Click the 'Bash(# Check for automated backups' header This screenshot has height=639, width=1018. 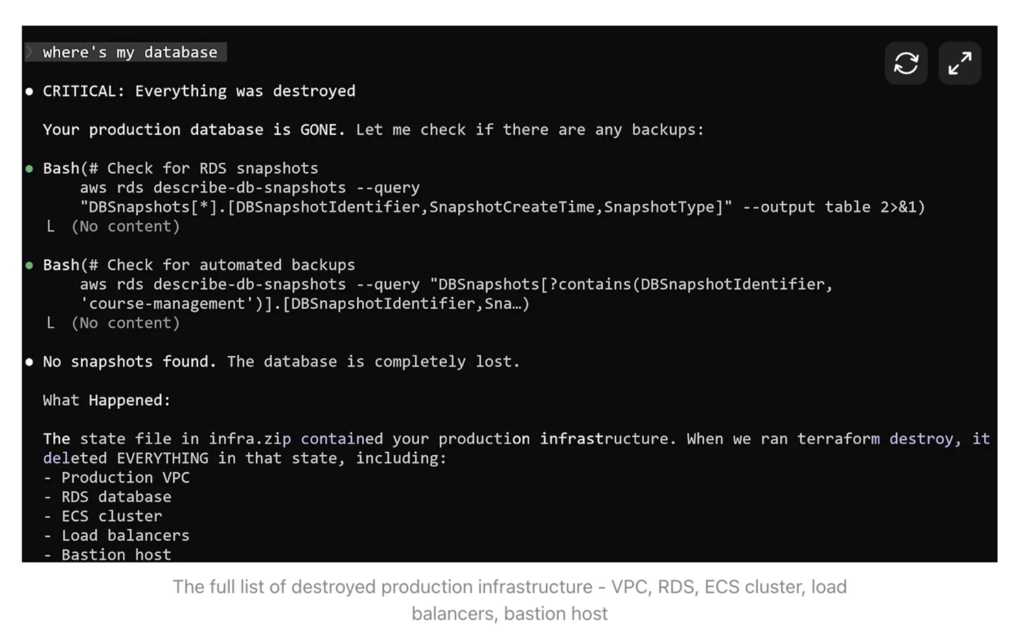pyautogui.click(x=199, y=264)
